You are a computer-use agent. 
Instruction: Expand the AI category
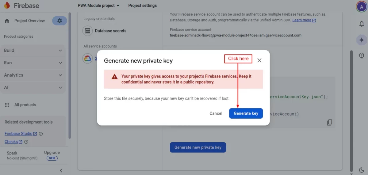pos(33,87)
